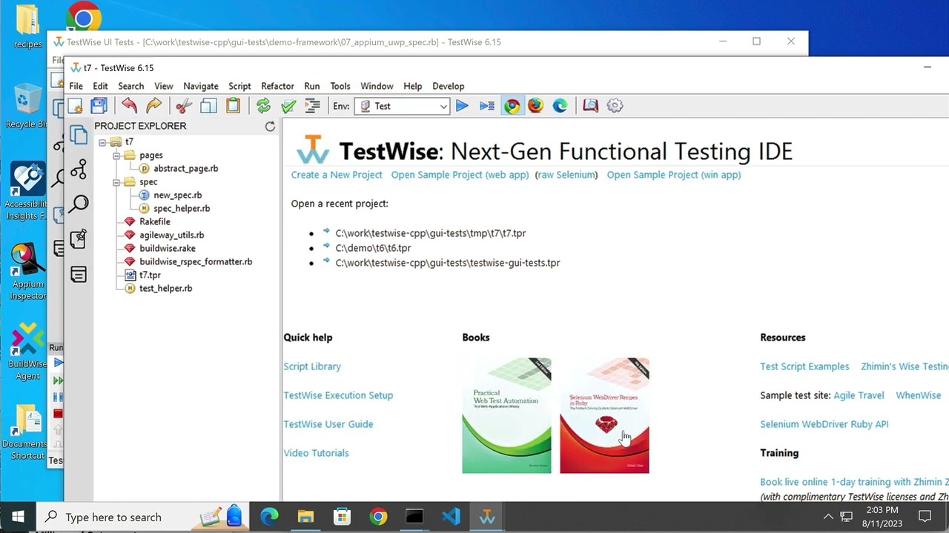Open the Develop menu

(x=448, y=87)
